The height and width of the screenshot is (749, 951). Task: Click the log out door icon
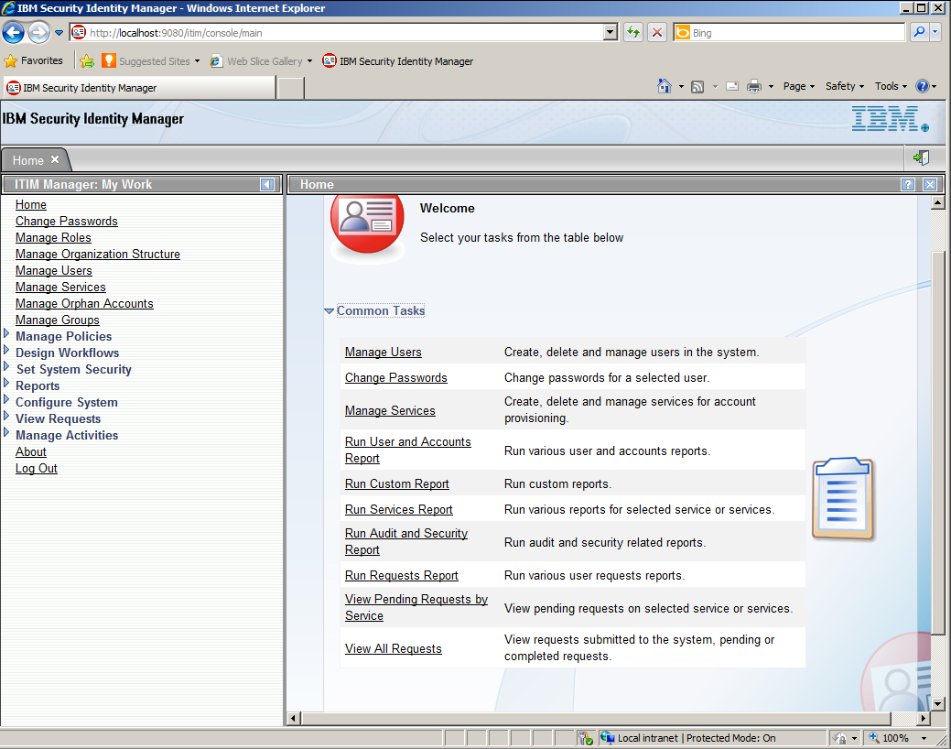click(x=922, y=157)
